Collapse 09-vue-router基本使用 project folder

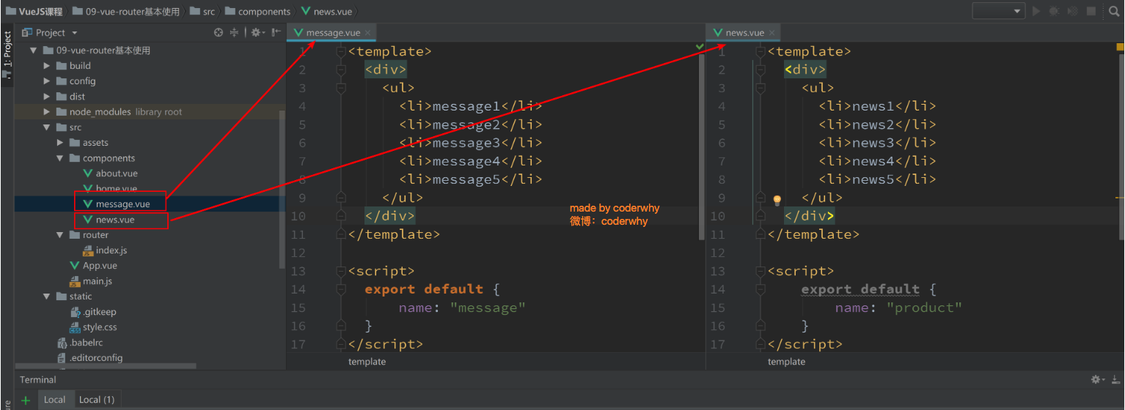[x=33, y=51]
